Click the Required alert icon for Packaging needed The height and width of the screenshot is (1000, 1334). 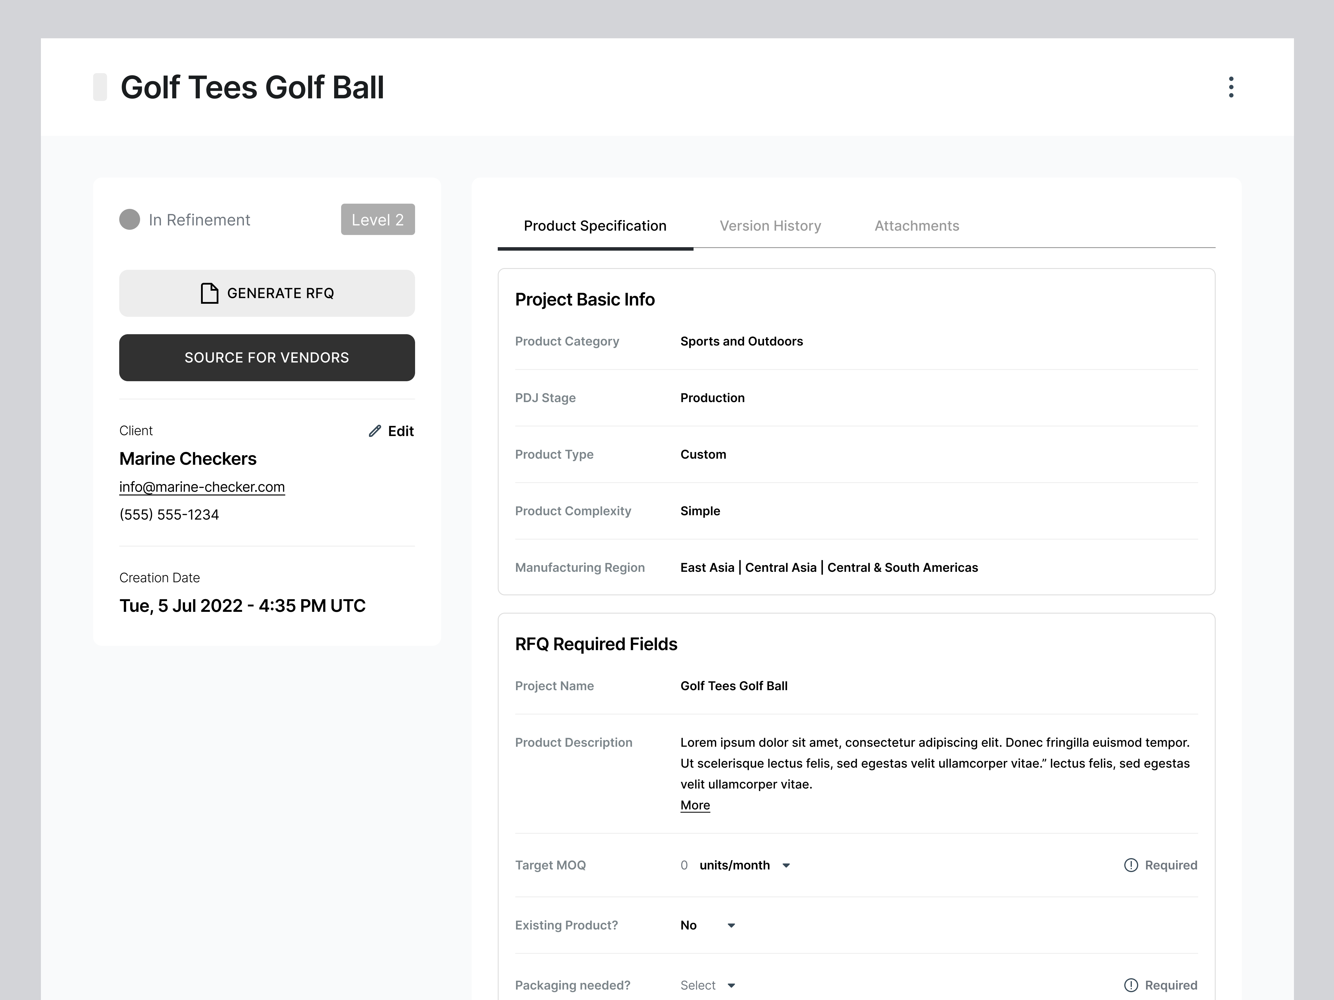point(1131,985)
